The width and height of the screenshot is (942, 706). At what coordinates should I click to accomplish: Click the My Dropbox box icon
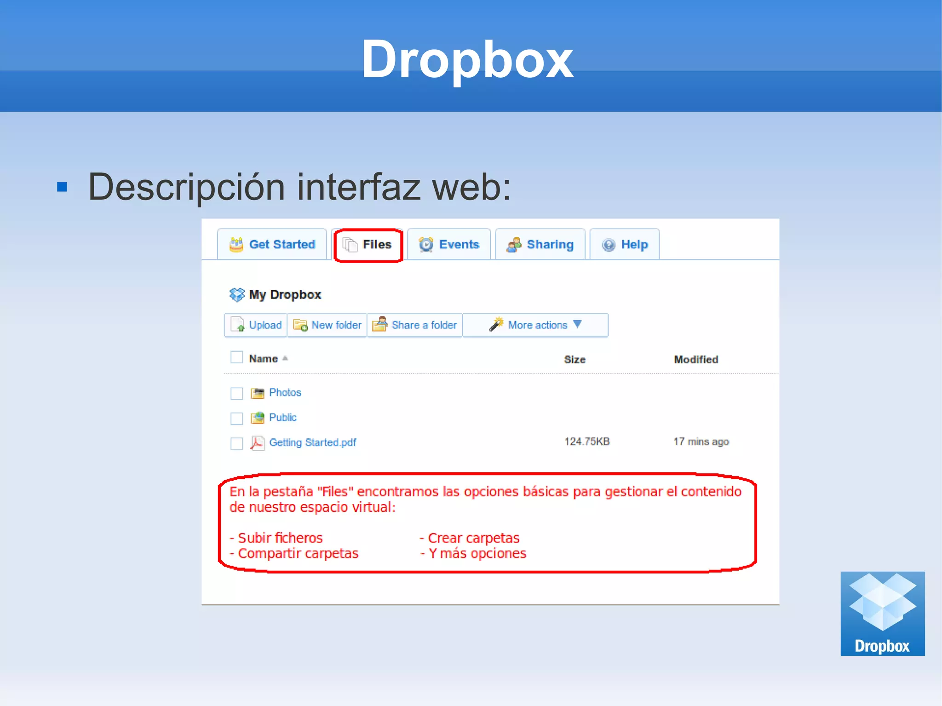(x=237, y=294)
